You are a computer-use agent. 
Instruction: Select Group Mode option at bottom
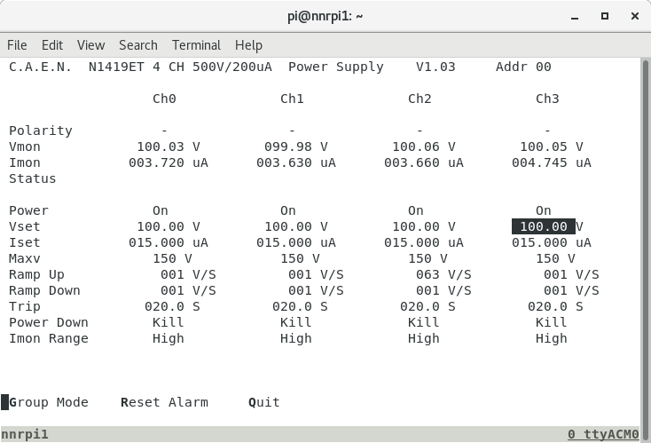(49, 402)
